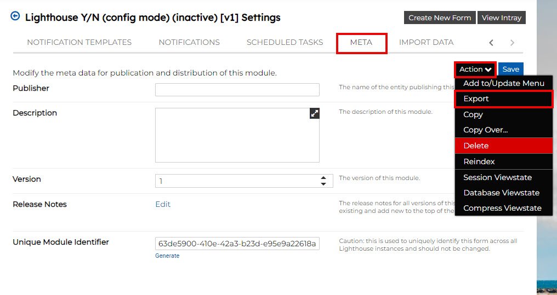The width and height of the screenshot is (557, 295).
Task: Choose Compress Viewstate menu entry
Action: pos(502,208)
